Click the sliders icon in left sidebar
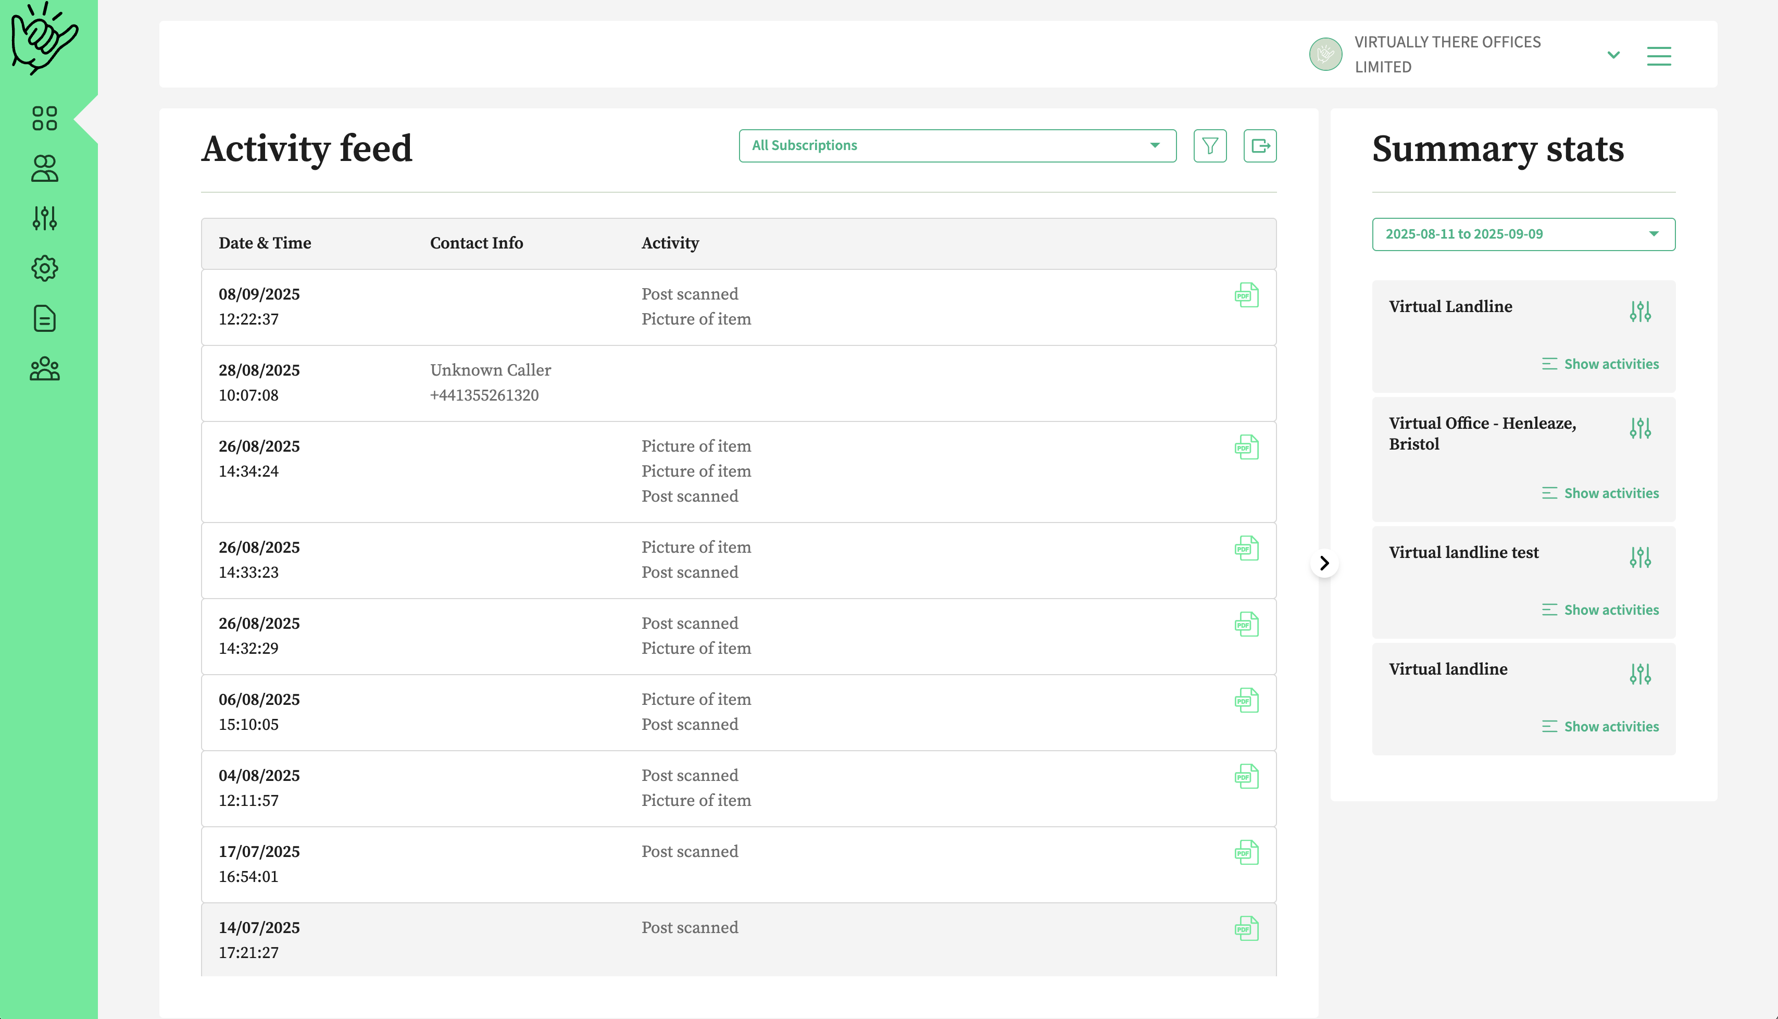This screenshot has width=1778, height=1019. [44, 218]
